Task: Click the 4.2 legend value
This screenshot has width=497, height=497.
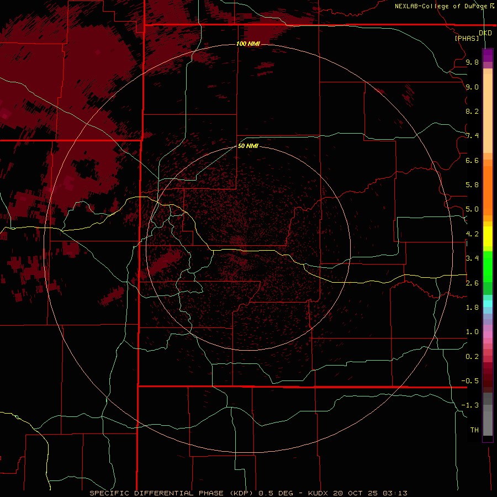Action: (x=472, y=234)
